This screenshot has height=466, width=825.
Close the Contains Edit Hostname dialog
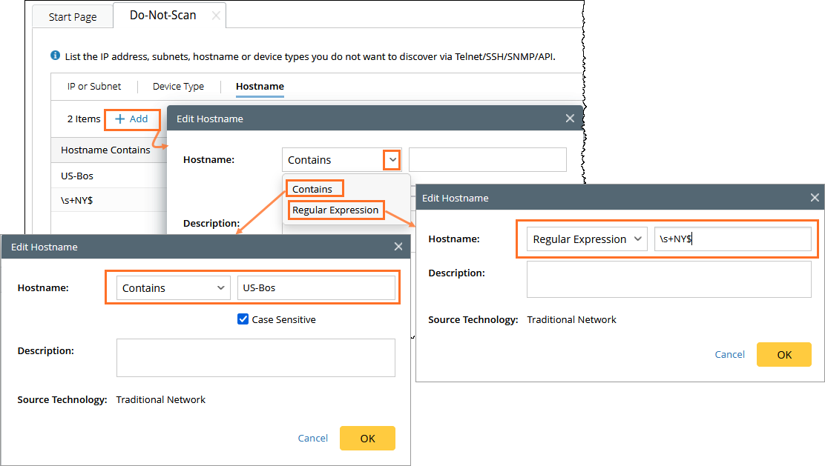(x=398, y=247)
